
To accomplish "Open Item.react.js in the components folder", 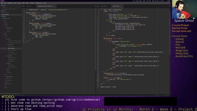I will click(x=11, y=48).
